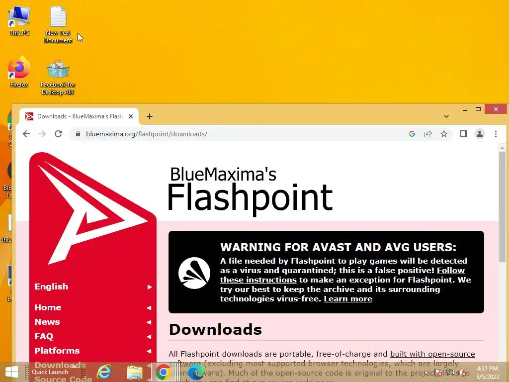The image size is (509, 382).
Task: Click the address bar URL
Action: [147, 134]
